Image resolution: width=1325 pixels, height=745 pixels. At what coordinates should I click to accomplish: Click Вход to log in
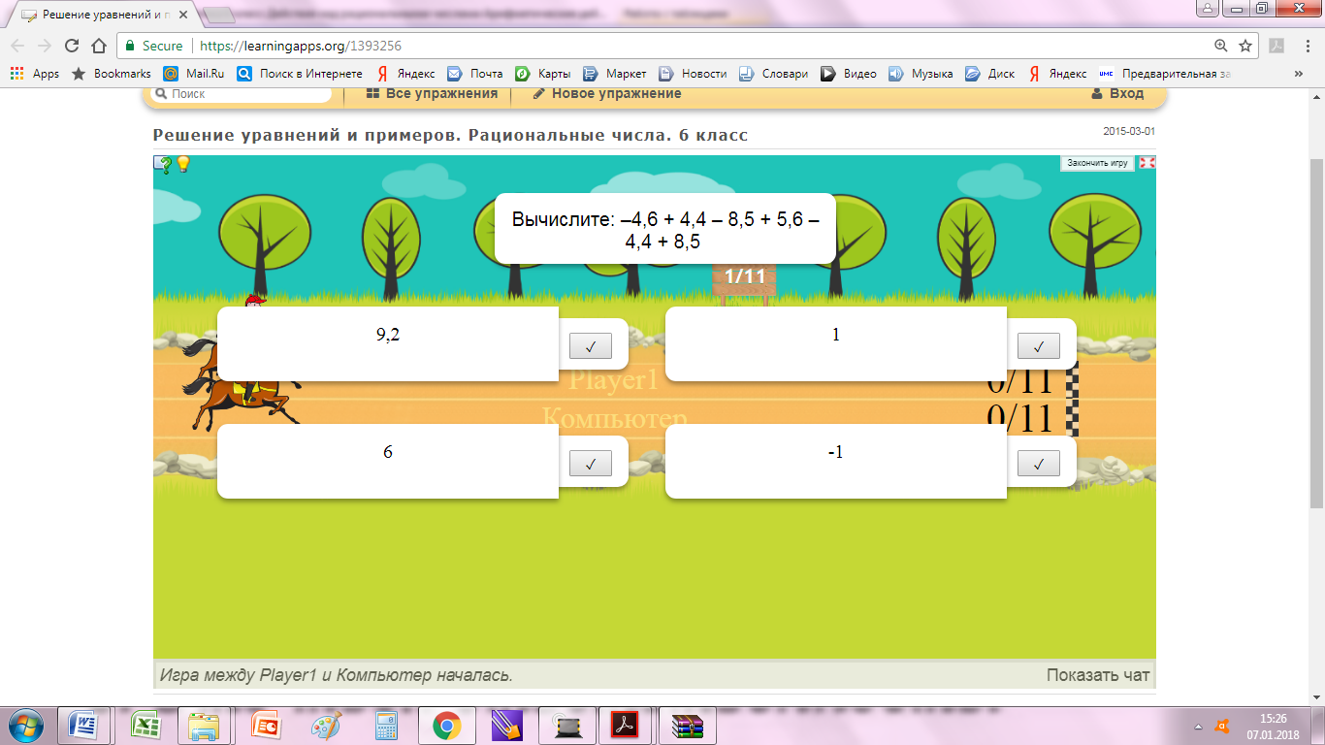pyautogui.click(x=1117, y=94)
